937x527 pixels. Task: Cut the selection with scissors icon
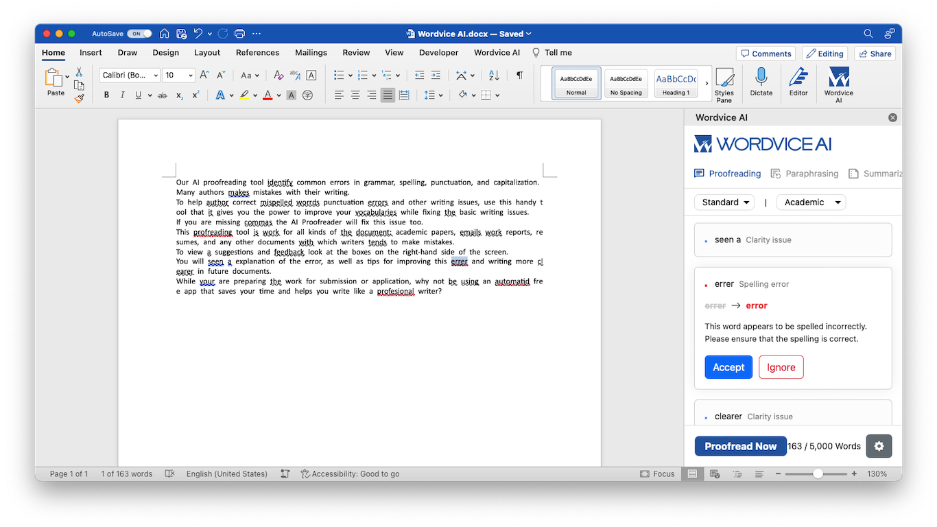79,72
